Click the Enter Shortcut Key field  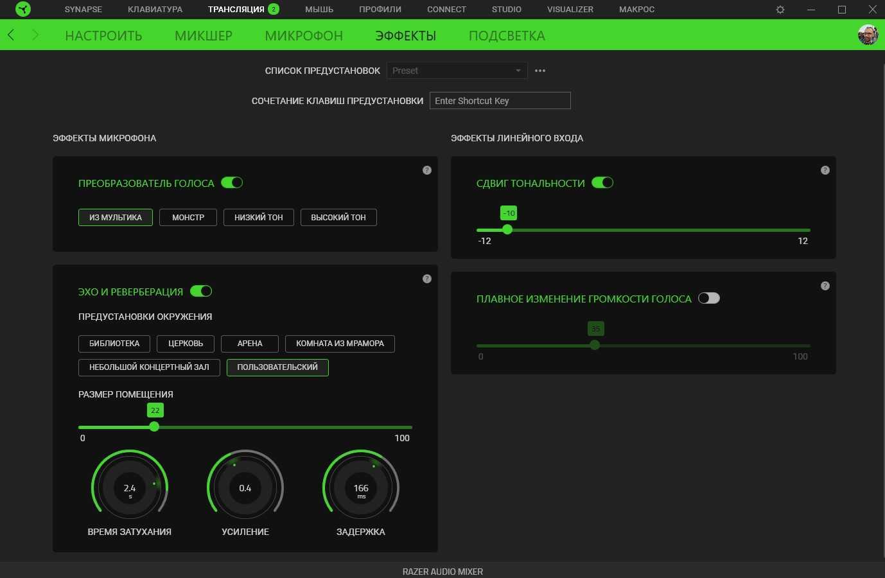point(500,101)
